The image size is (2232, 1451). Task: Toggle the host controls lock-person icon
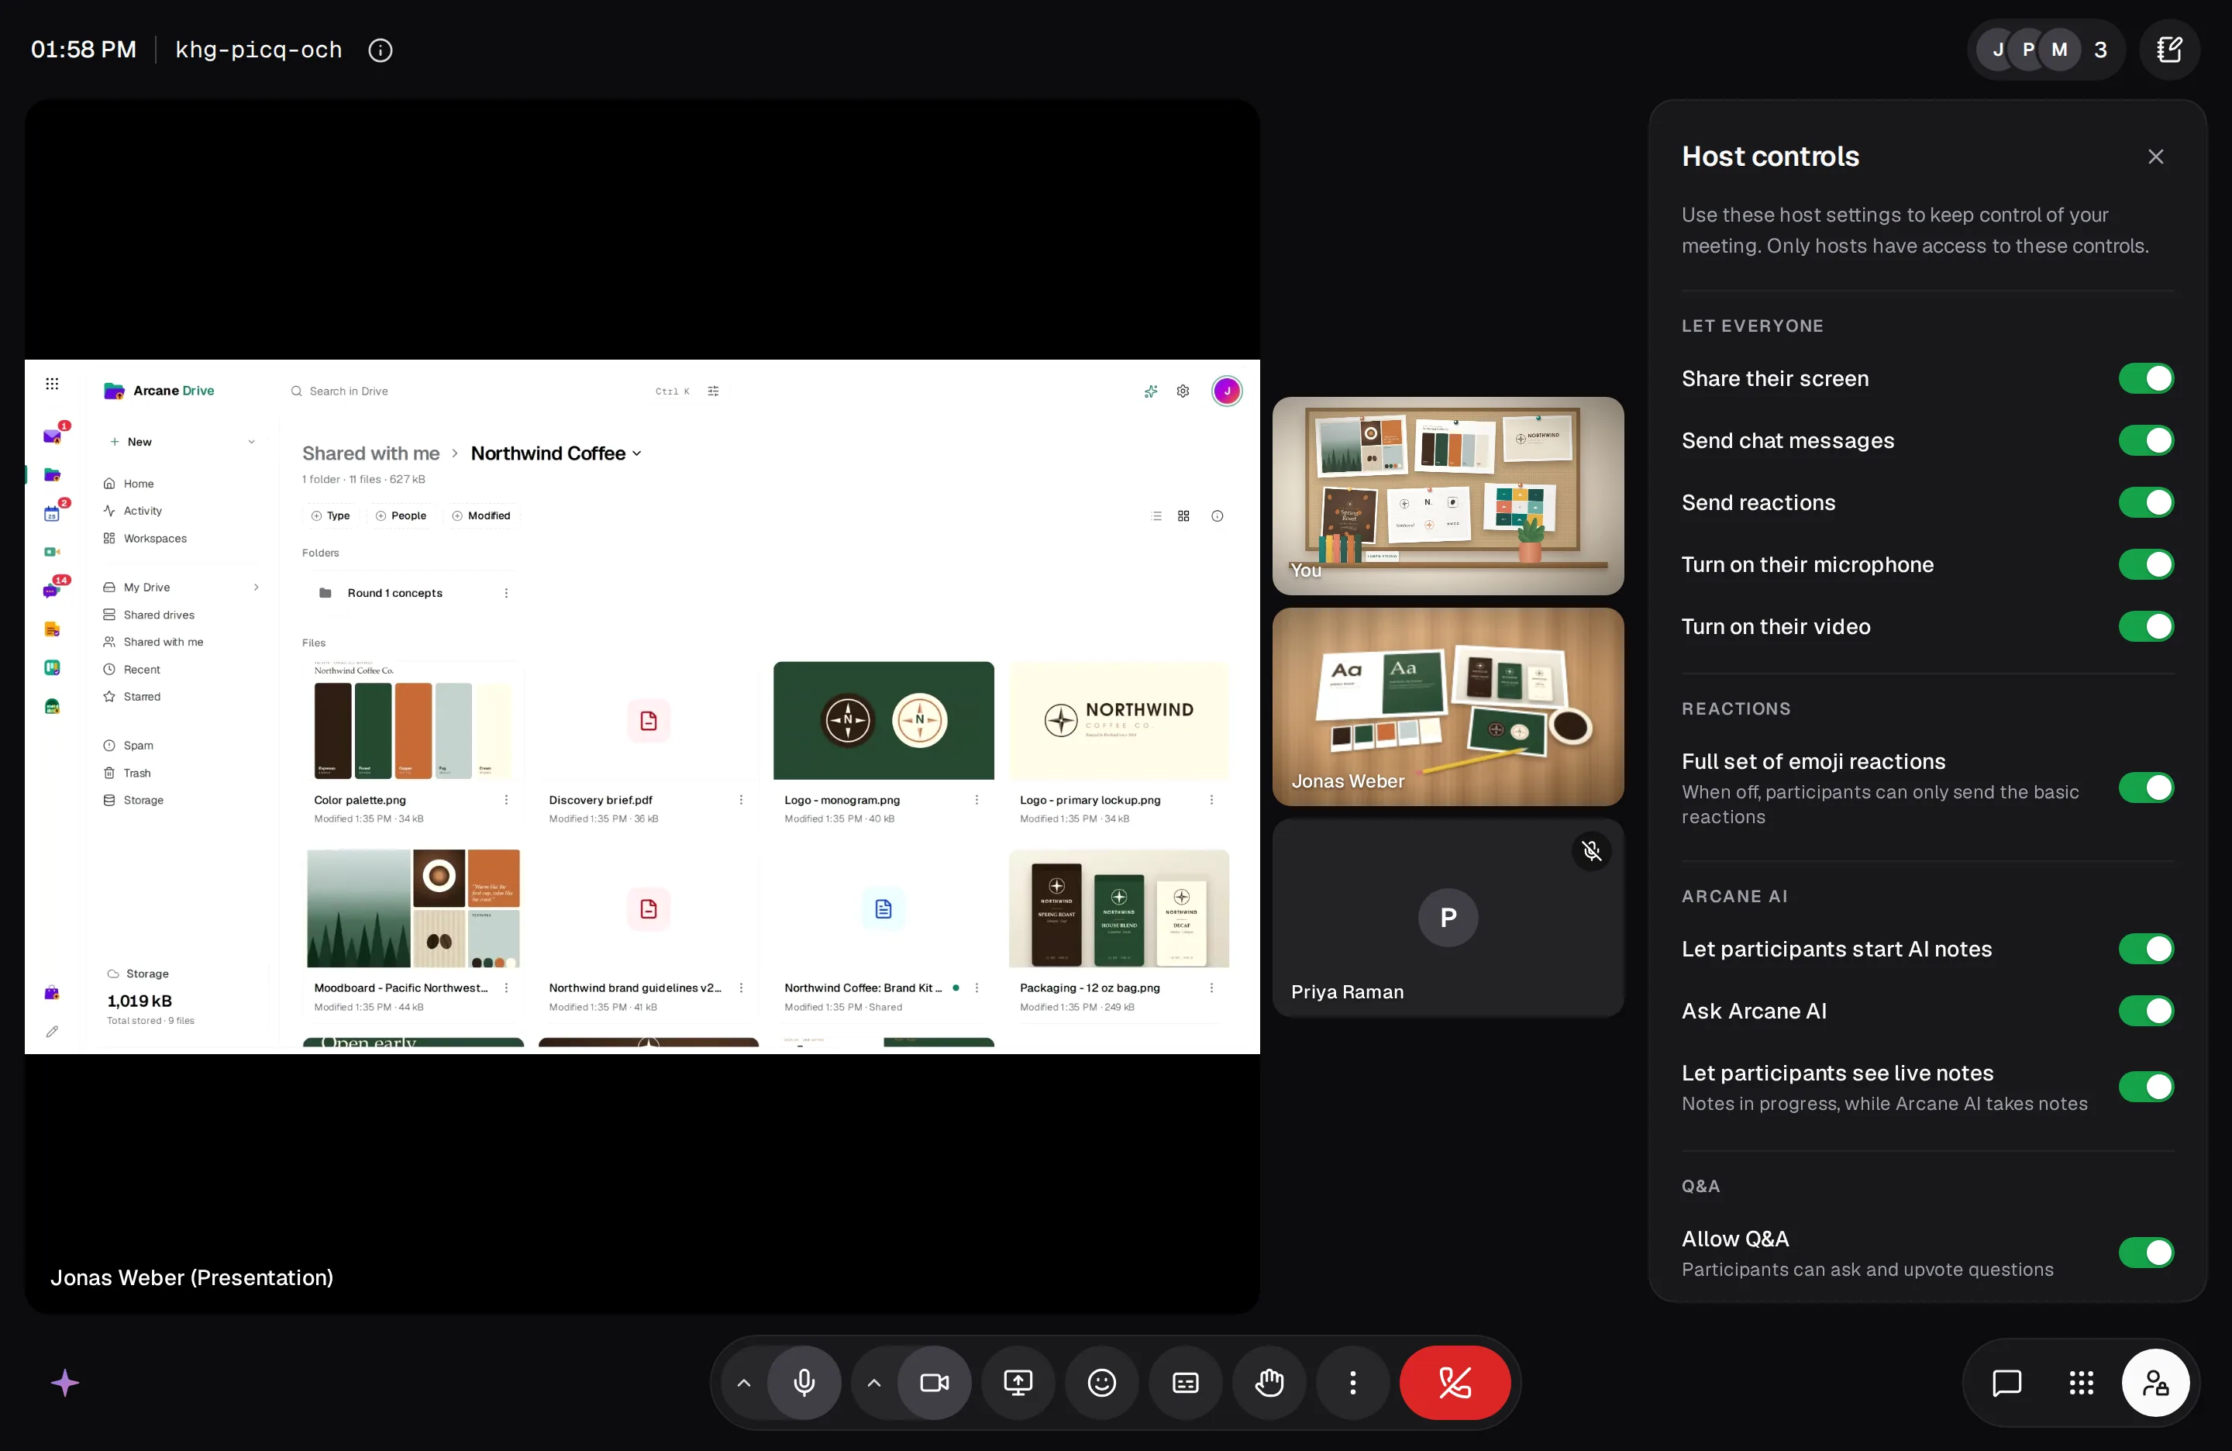coord(2155,1381)
